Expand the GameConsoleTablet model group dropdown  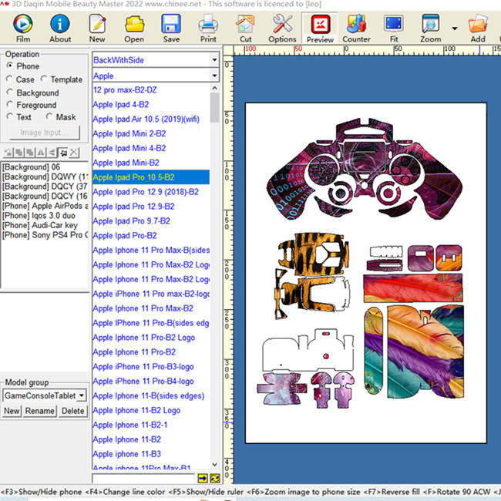pos(82,395)
